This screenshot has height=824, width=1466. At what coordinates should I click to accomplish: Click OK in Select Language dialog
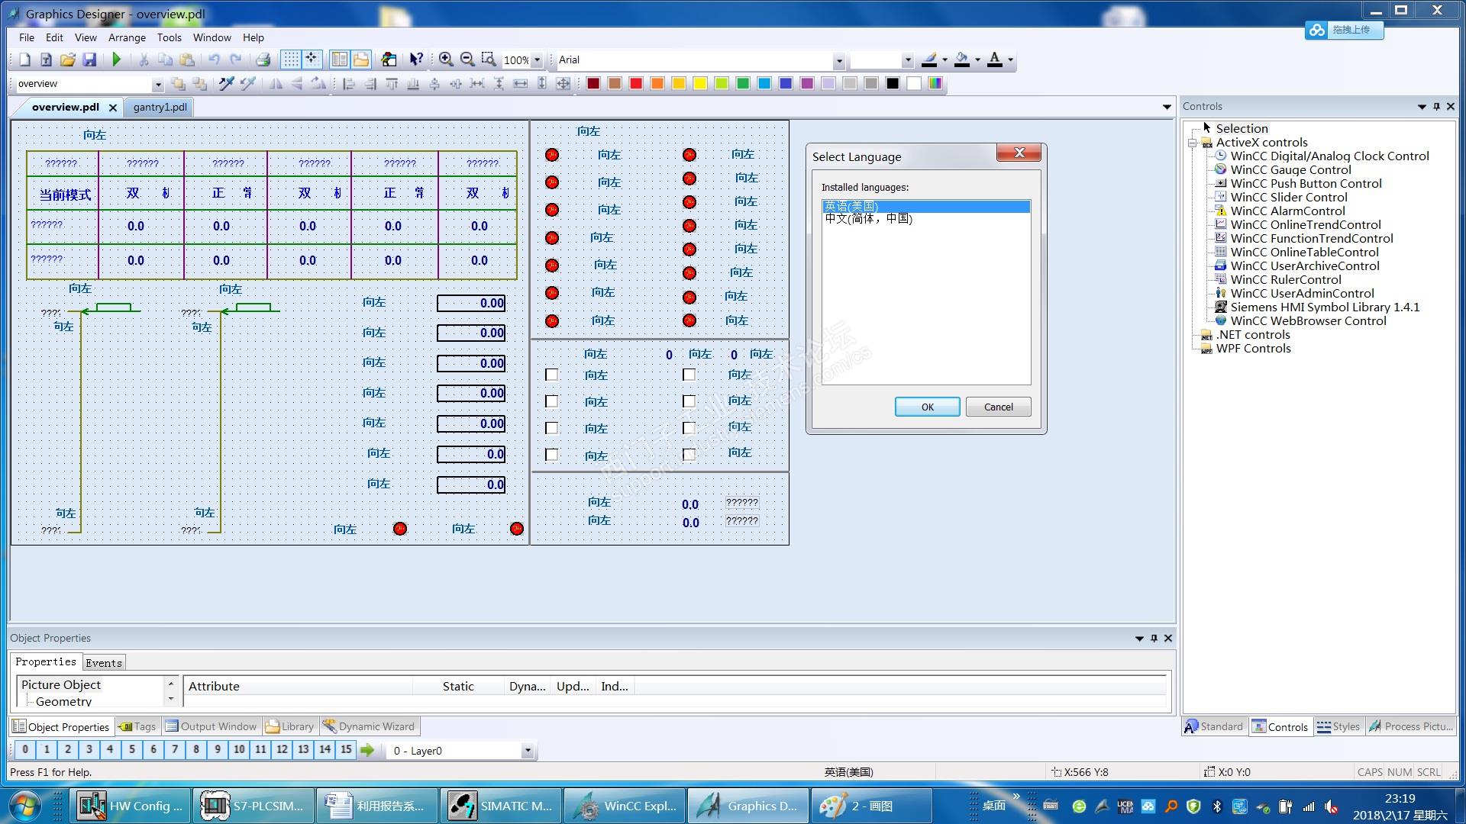coord(927,407)
